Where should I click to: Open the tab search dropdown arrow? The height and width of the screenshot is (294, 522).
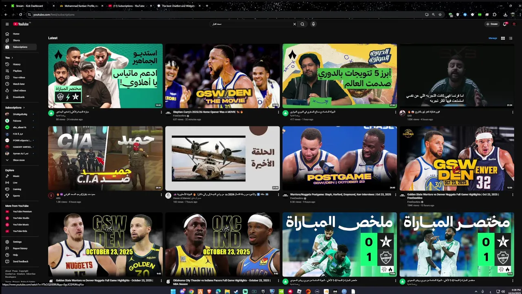[4, 6]
